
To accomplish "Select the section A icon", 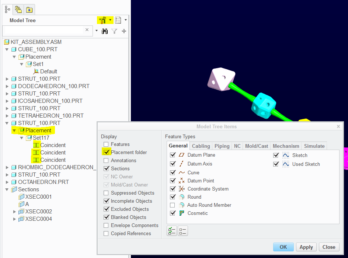I will click(x=21, y=204).
